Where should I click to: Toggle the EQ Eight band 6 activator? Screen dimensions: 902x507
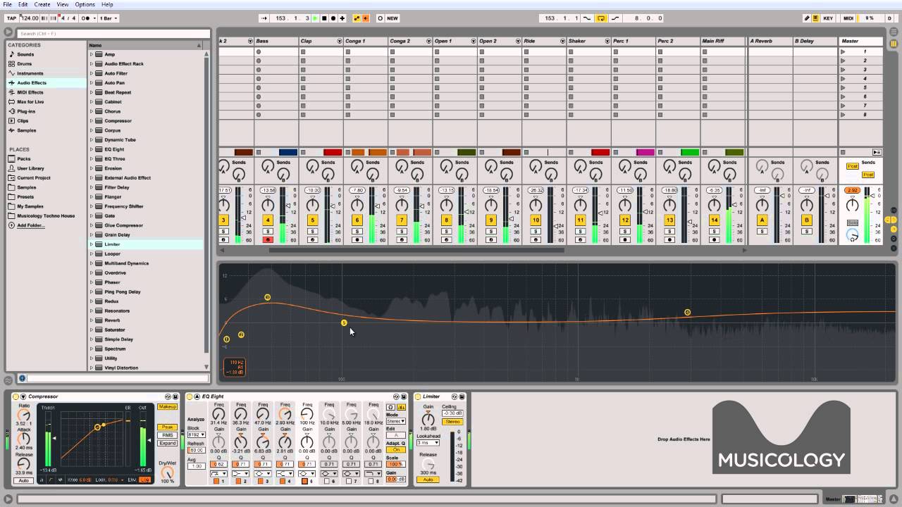[x=327, y=481]
